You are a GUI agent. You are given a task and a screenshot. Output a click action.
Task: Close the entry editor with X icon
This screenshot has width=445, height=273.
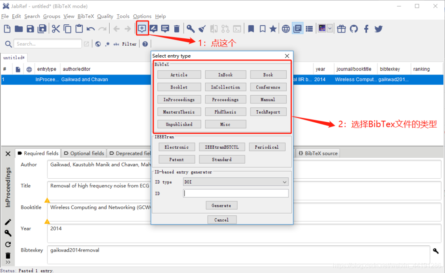[x=8, y=154]
